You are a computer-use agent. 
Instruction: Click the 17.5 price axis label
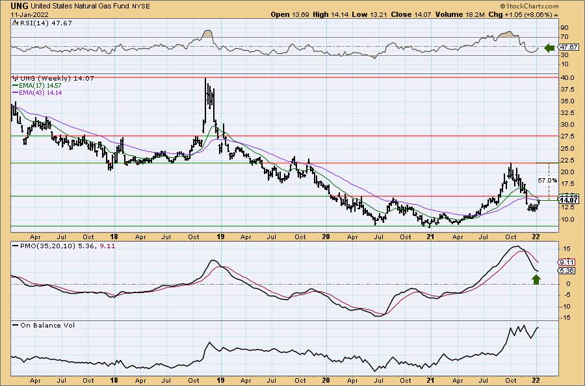click(566, 184)
